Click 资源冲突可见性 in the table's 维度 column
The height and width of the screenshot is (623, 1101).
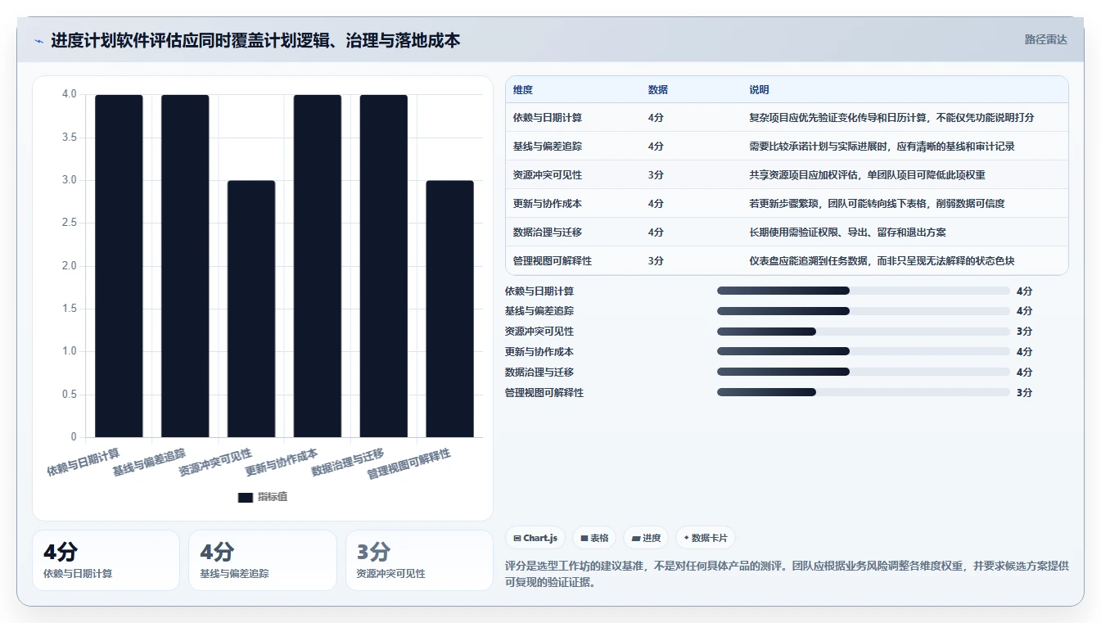pyautogui.click(x=548, y=174)
